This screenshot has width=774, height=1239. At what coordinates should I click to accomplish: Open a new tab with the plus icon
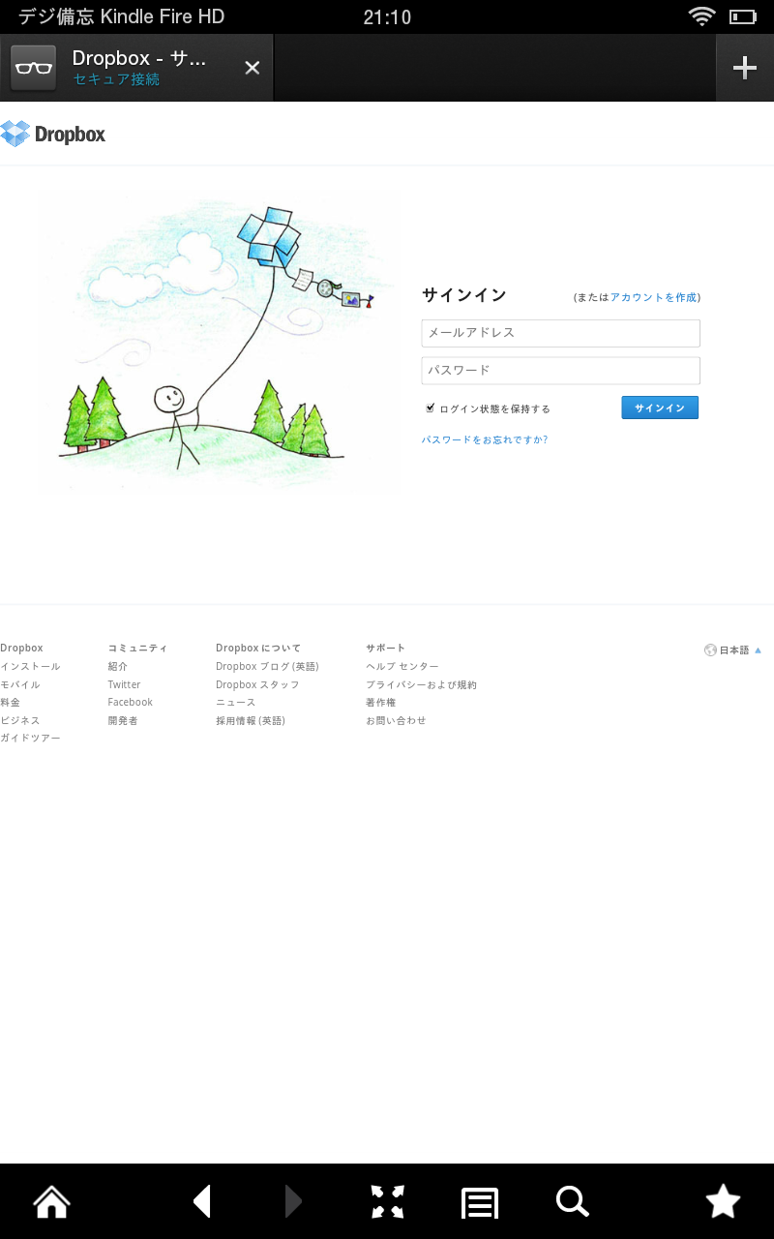coord(744,68)
